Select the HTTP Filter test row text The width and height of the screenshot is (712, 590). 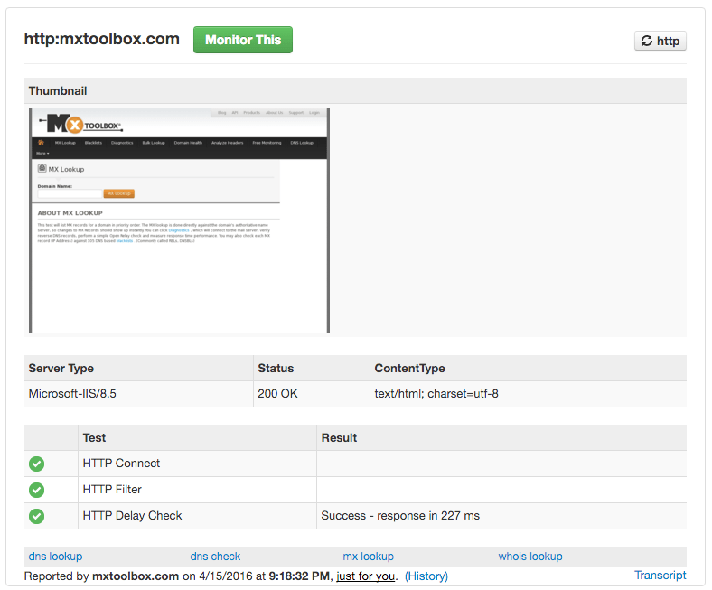click(112, 490)
